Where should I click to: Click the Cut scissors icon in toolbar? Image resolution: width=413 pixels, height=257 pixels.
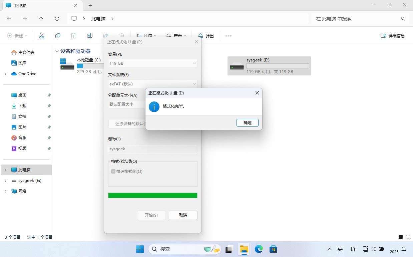point(42,36)
